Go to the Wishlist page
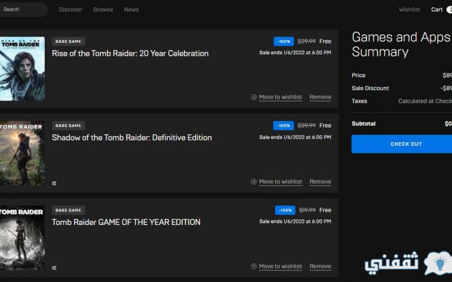The height and width of the screenshot is (282, 452). pyautogui.click(x=409, y=10)
